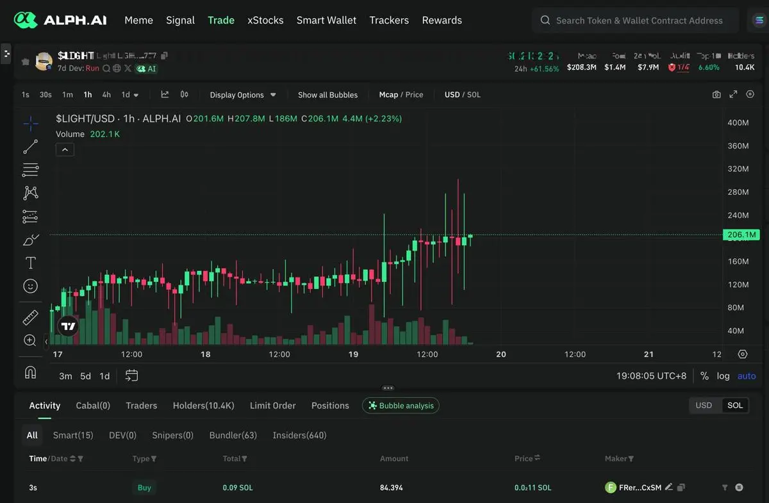Open the token's website globe icon
Screen dimensions: 769x503
pos(117,69)
